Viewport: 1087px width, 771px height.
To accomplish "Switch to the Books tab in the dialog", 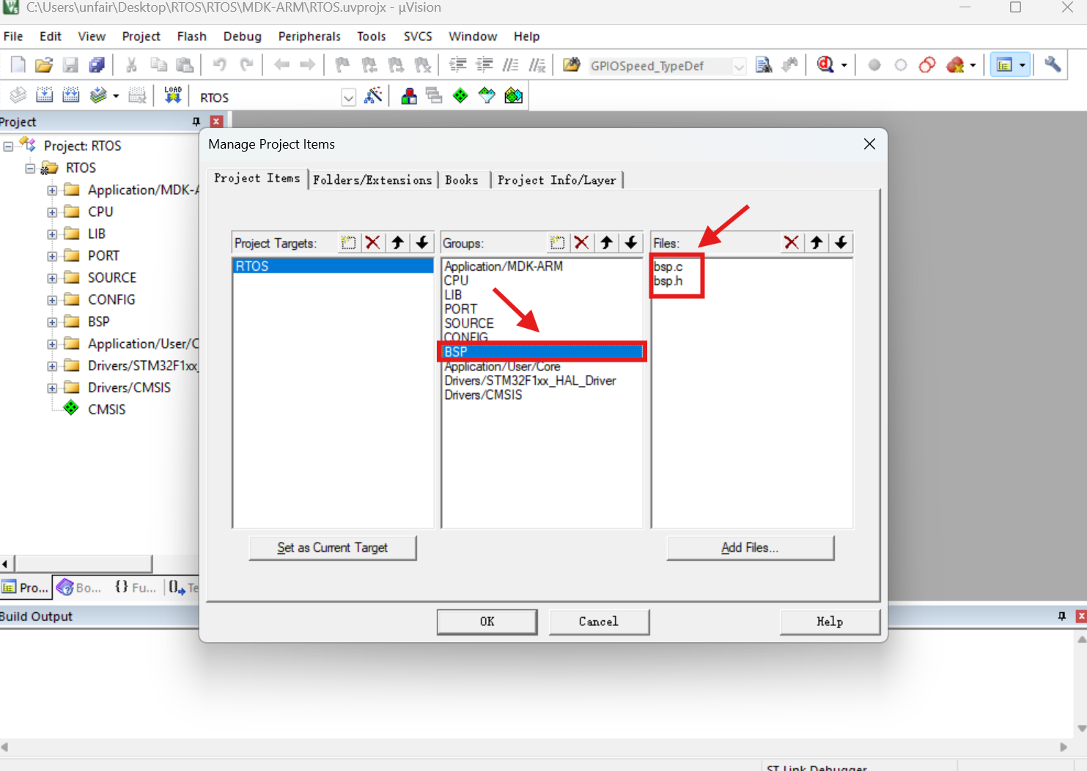I will click(x=462, y=180).
